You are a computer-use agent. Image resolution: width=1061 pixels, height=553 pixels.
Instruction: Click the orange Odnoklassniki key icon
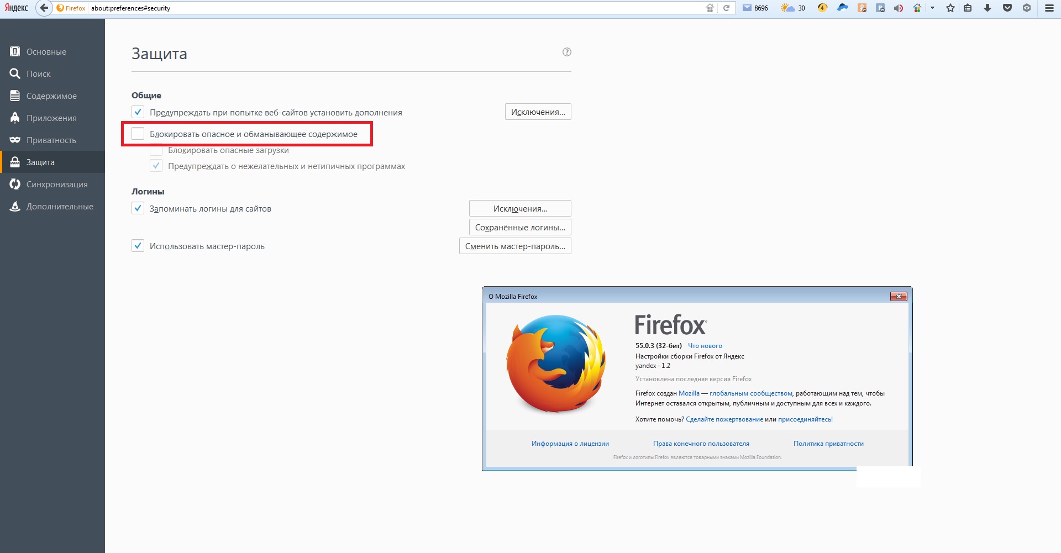862,8
